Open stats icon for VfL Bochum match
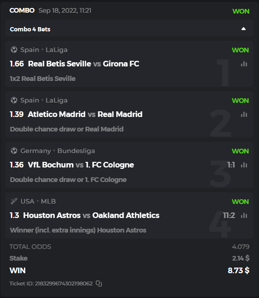This screenshot has height=298, width=259. (x=244, y=165)
